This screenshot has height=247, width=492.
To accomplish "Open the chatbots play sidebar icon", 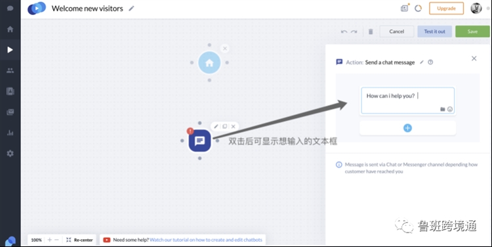I will 10,50.
